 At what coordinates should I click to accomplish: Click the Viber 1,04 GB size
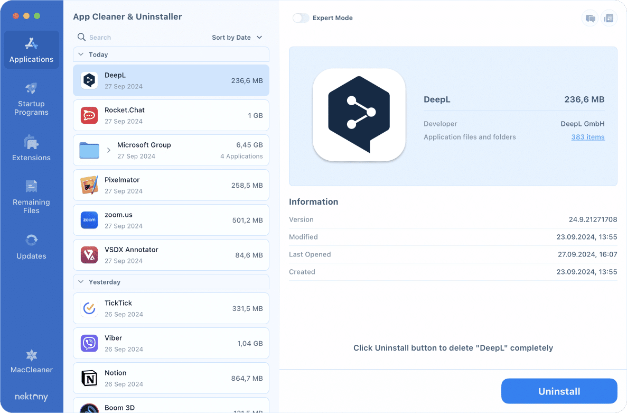pos(250,343)
